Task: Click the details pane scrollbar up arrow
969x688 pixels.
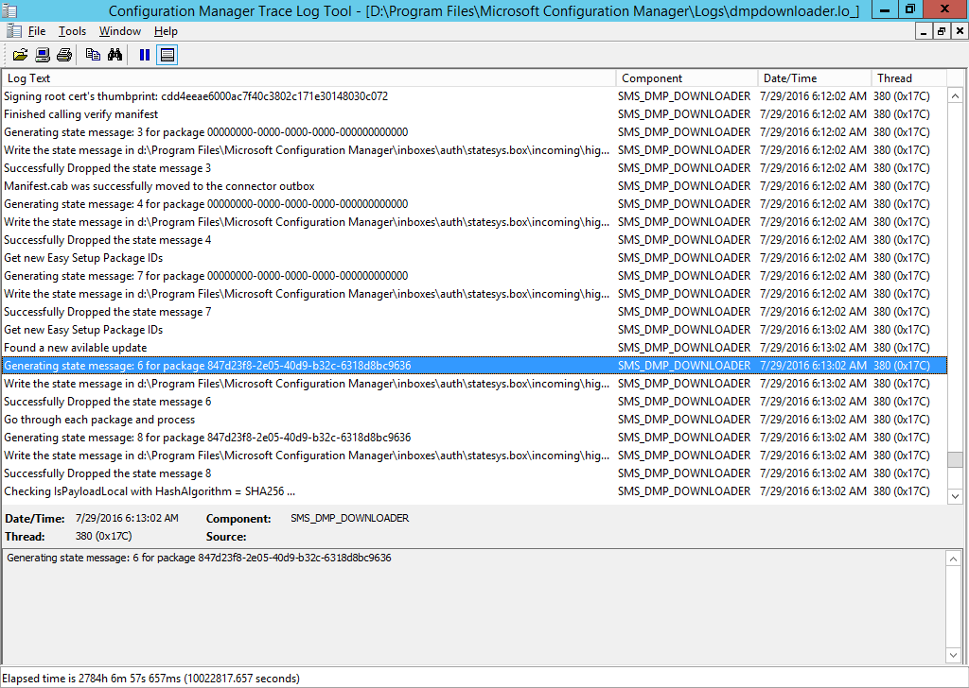Action: (954, 559)
